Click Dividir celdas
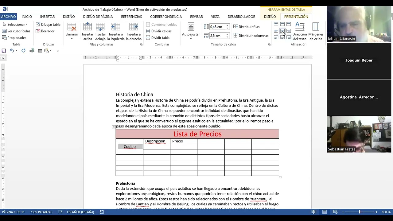 pyautogui.click(x=159, y=31)
